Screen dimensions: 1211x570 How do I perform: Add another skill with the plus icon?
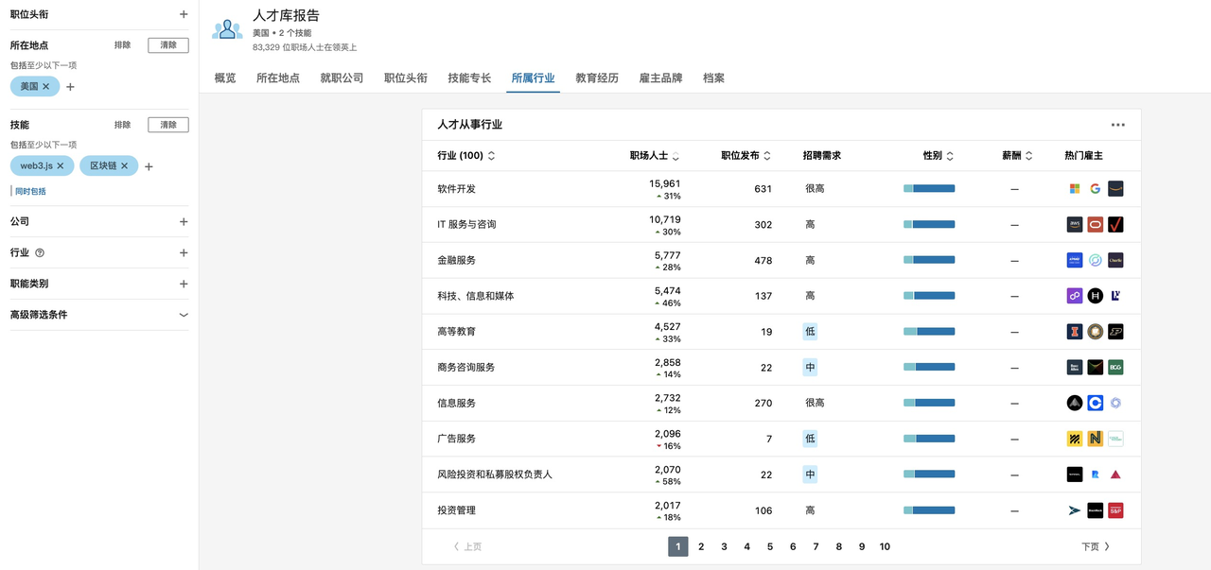[x=149, y=166]
